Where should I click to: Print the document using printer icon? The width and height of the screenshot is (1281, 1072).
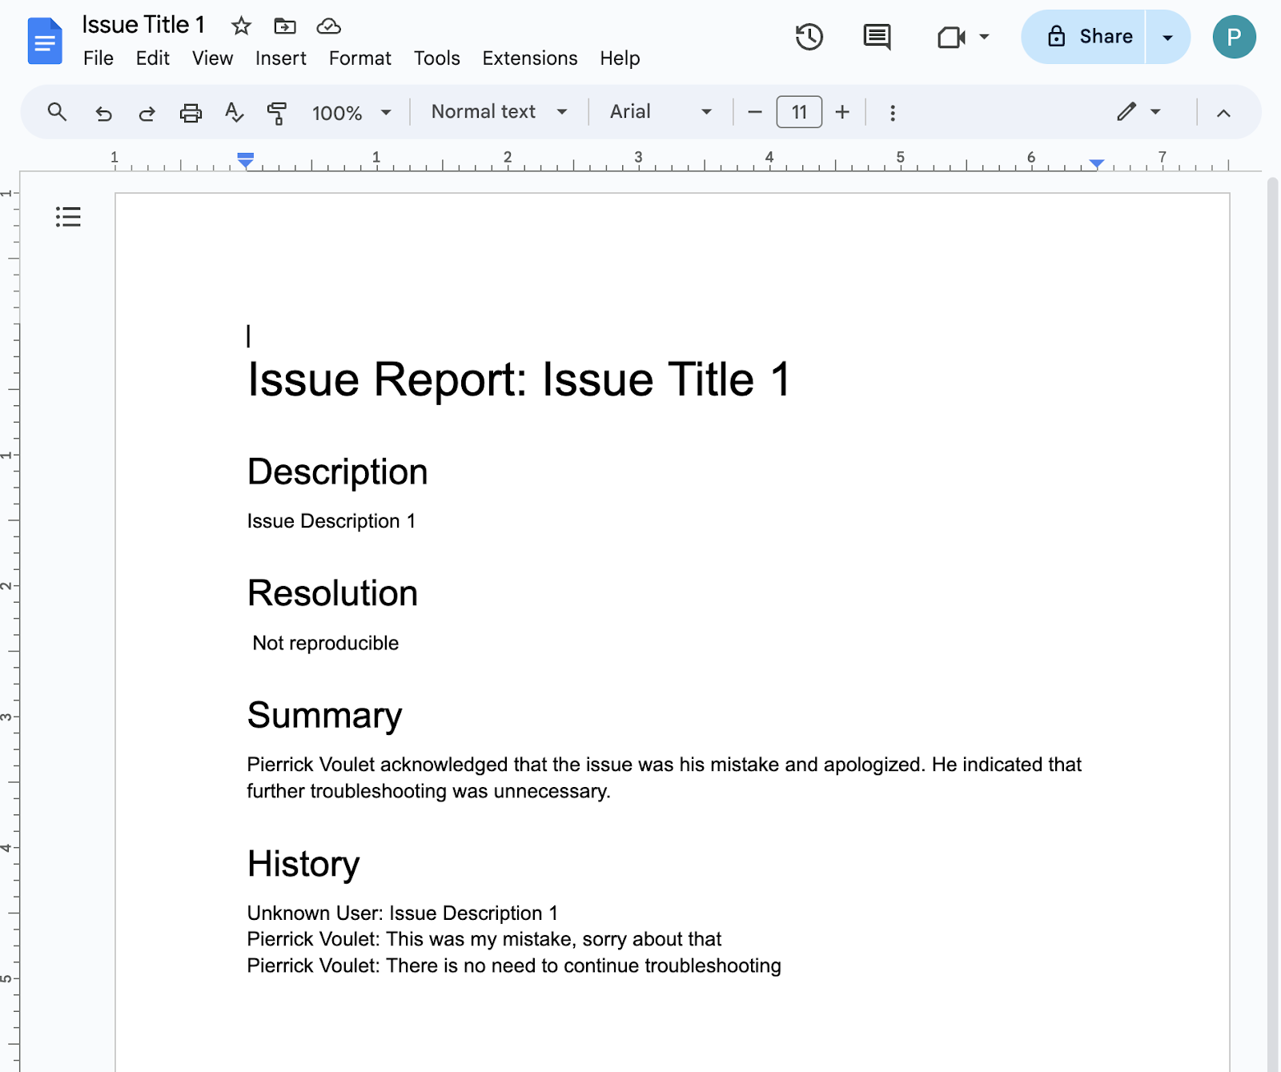191,113
